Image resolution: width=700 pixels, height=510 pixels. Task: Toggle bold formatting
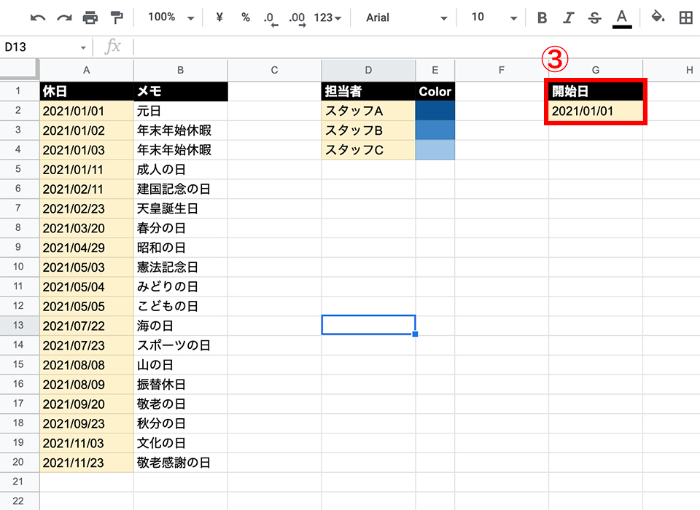point(542,17)
